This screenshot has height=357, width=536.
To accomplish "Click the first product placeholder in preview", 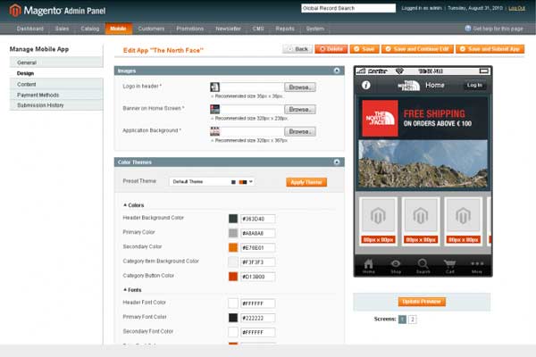I will [378, 221].
